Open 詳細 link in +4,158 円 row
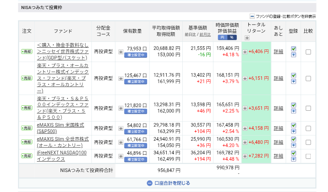Viewport: 328px width, 192px height. [278, 128]
